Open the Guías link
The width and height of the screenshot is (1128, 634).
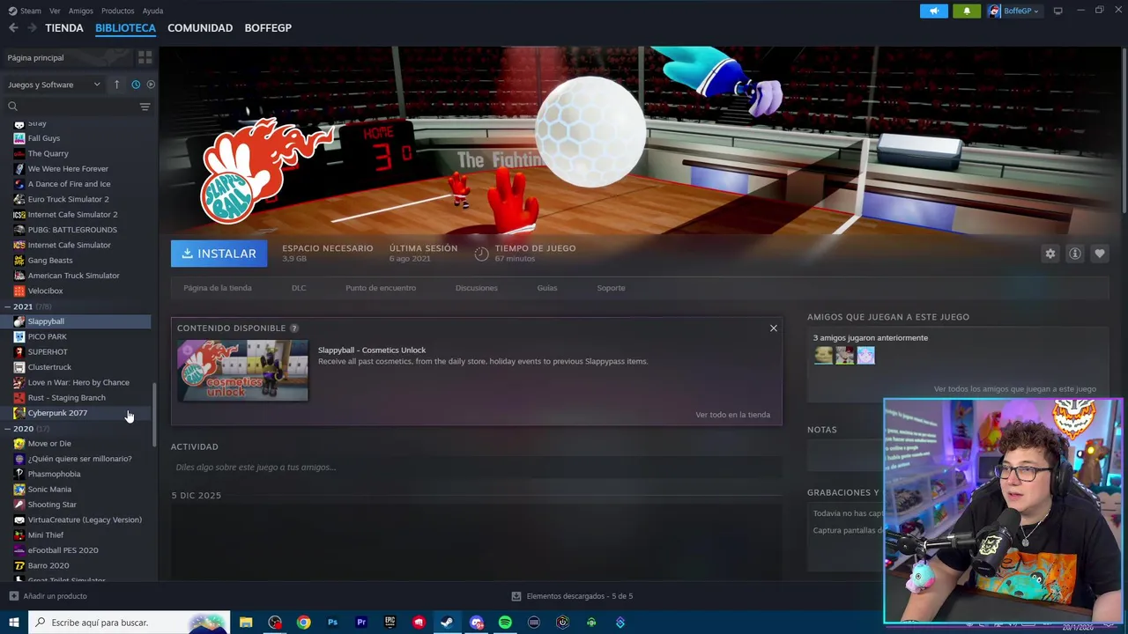[x=547, y=288]
